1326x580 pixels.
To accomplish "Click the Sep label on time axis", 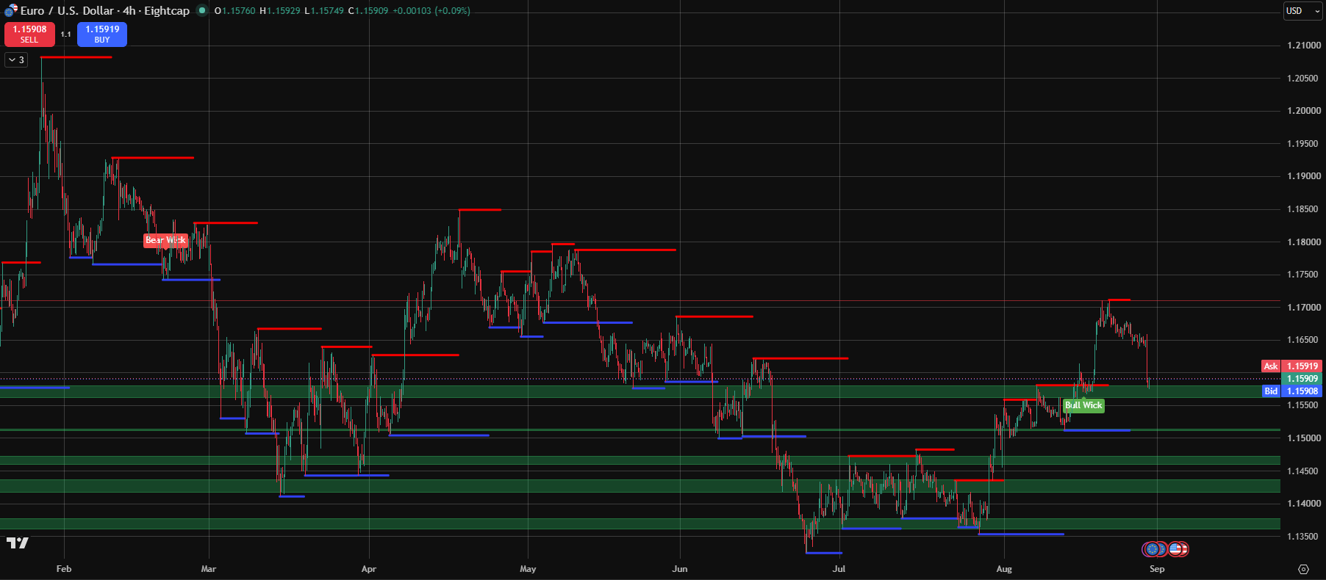I will click(1157, 569).
